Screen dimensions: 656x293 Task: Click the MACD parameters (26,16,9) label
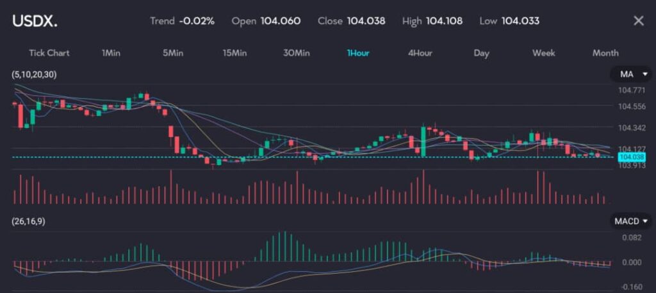(x=29, y=221)
